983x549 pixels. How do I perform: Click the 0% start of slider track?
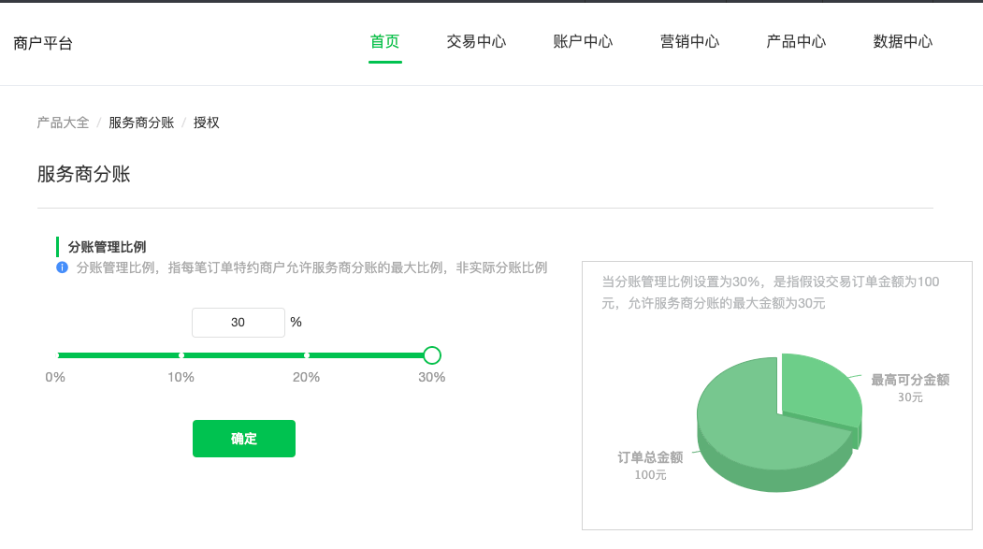[58, 355]
